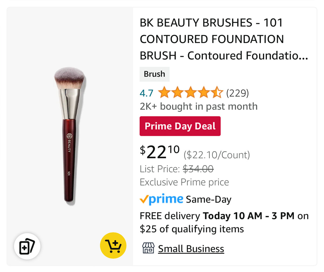The image size is (324, 272).
Task: Open the Small Business link
Action: [191, 249]
